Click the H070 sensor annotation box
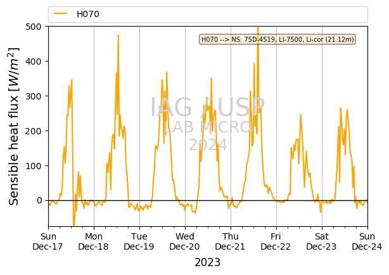Image resolution: width=389 pixels, height=275 pixels. coord(277,39)
